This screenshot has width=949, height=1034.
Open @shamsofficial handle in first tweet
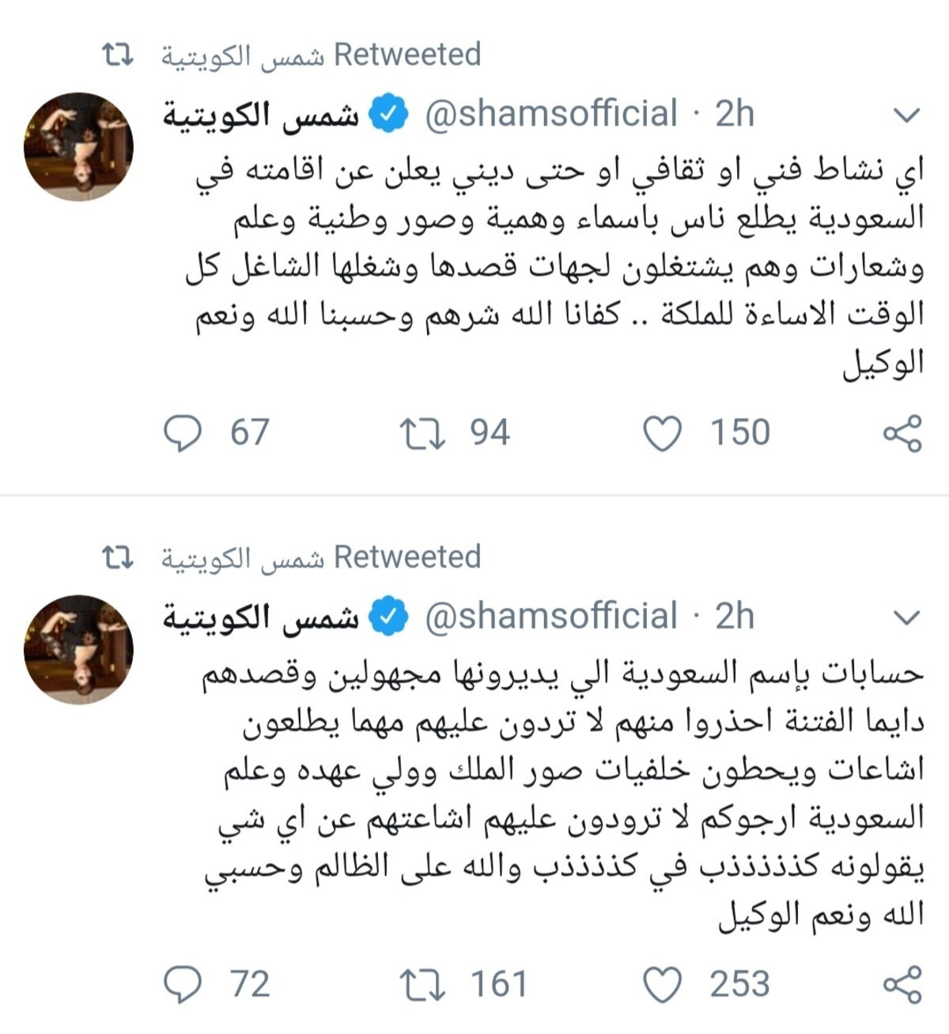[x=551, y=114]
